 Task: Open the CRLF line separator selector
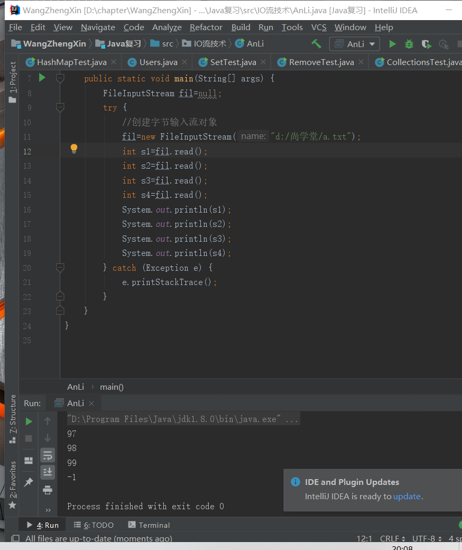click(x=393, y=538)
